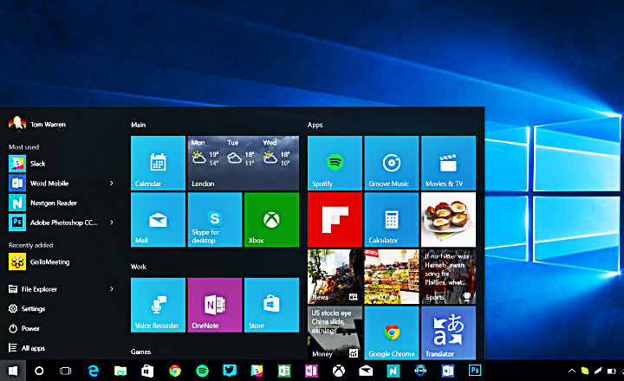Launch the Spotify tile
This screenshot has width=624, height=381.
pos(335,163)
